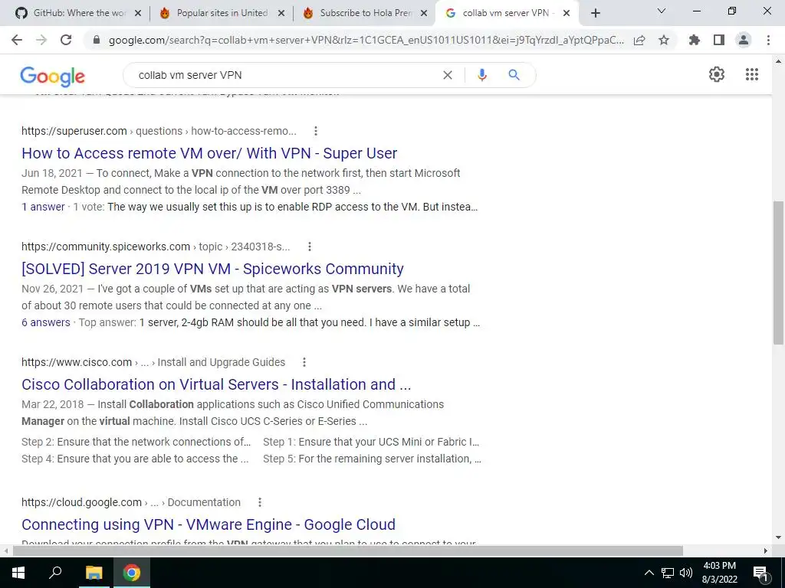Start voice search with microphone

(x=482, y=75)
